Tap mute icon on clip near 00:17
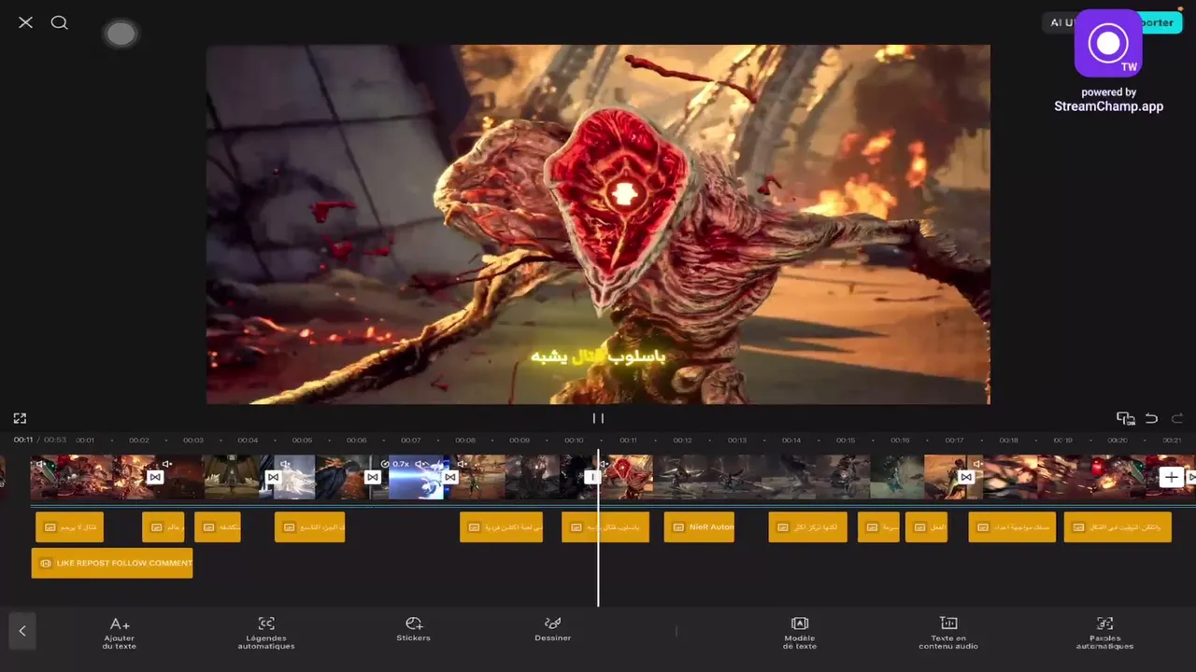Viewport: 1196px width, 672px height. pyautogui.click(x=977, y=464)
